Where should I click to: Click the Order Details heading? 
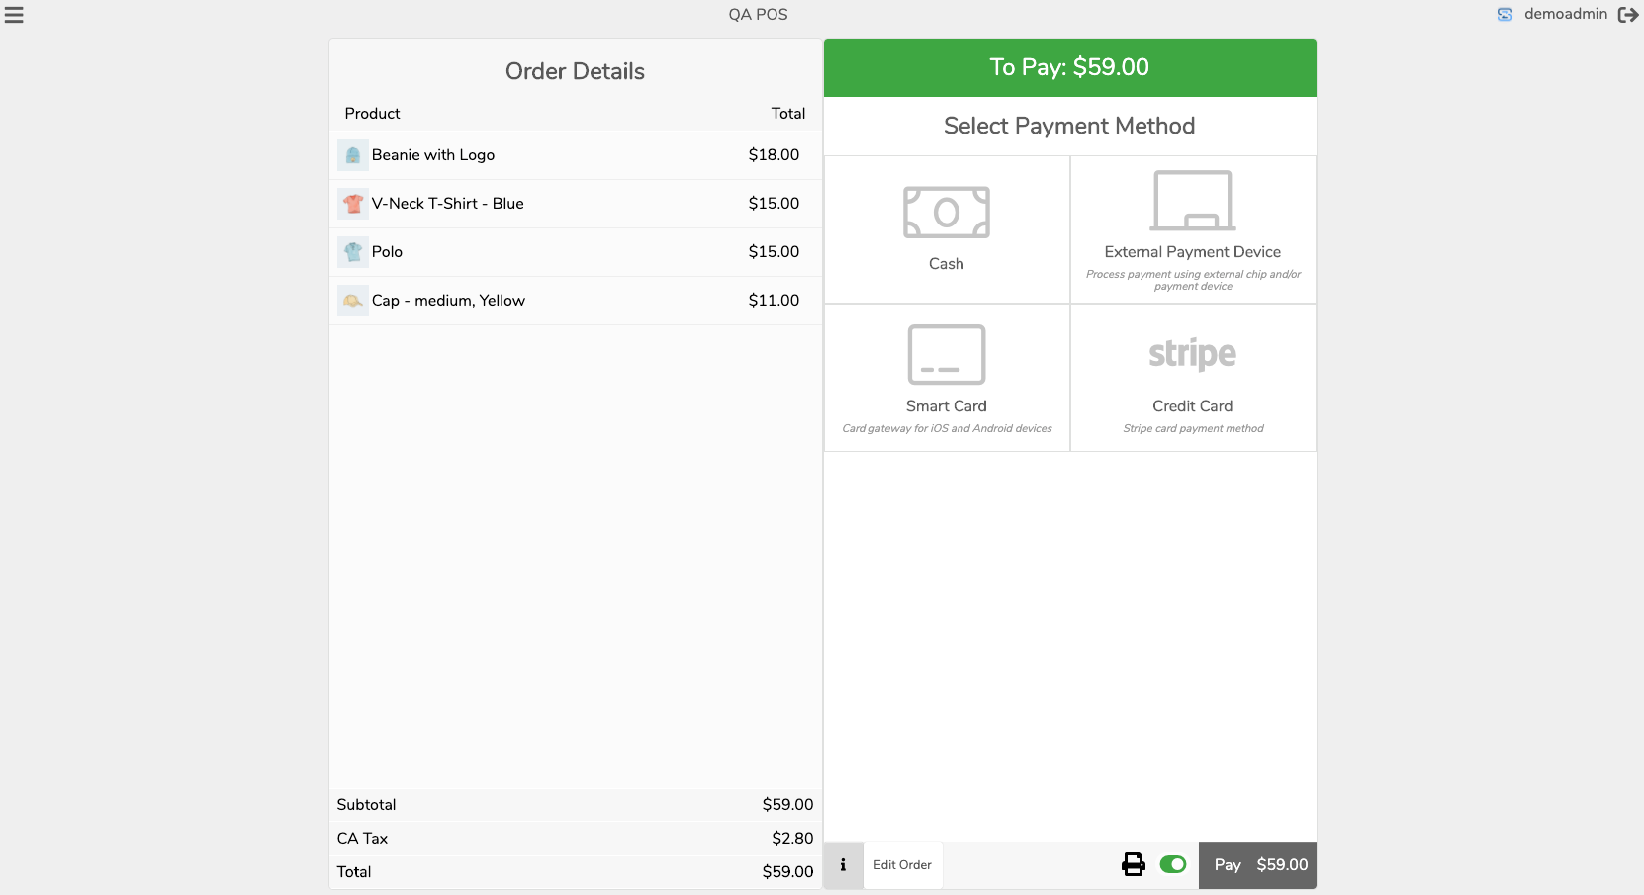point(575,71)
